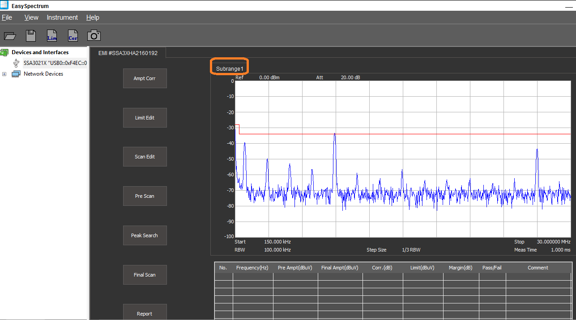576x320 pixels.
Task: Click the floppy disk save icon
Action: (x=31, y=36)
